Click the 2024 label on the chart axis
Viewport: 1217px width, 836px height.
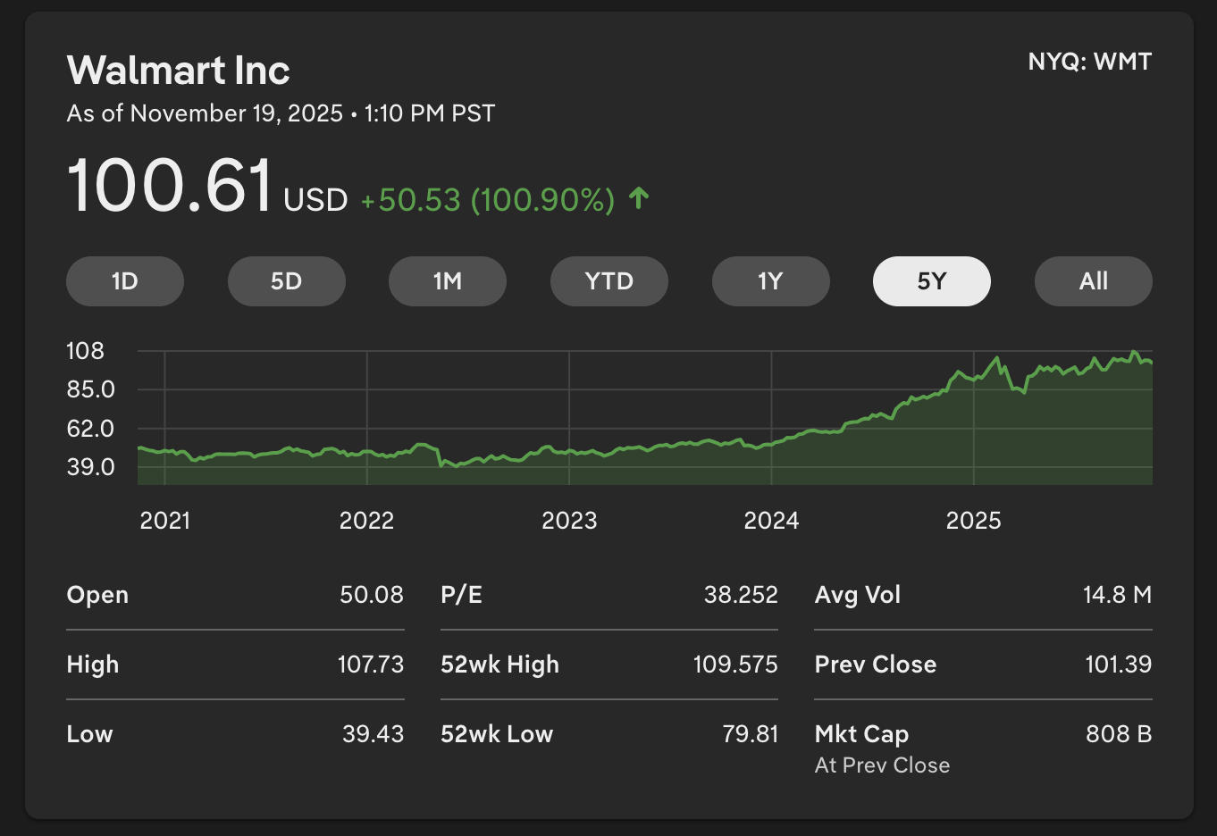click(x=771, y=521)
